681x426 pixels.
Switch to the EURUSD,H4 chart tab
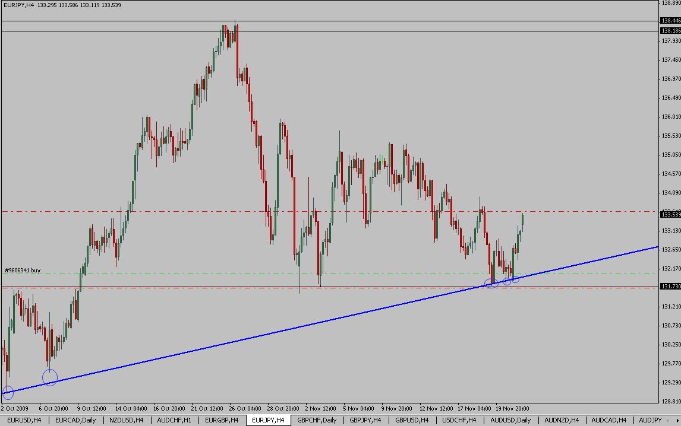pyautogui.click(x=24, y=420)
